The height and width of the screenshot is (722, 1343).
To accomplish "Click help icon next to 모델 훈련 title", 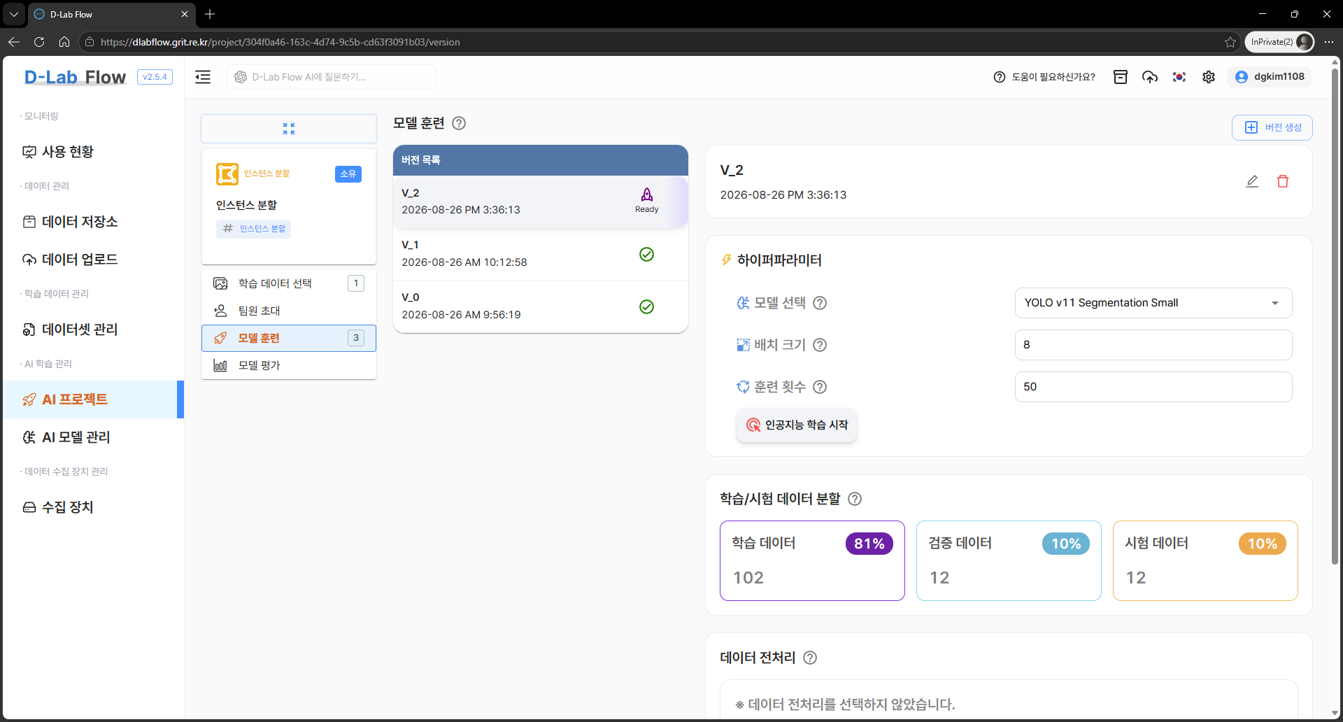I will [x=459, y=123].
